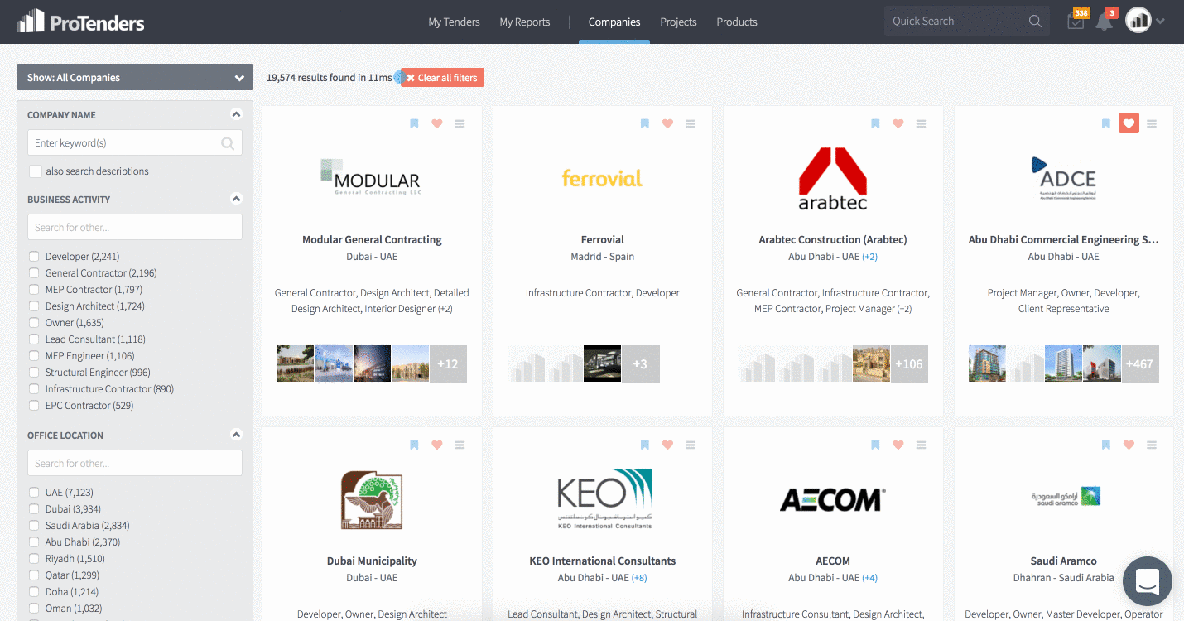Open menu icon on Modular General Contracting card

tap(460, 123)
